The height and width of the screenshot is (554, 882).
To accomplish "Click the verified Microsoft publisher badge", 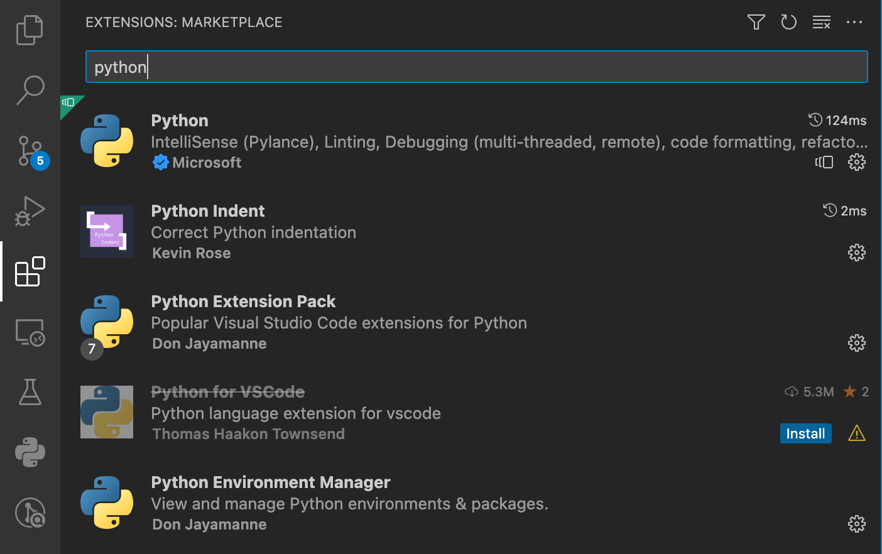I will (161, 162).
